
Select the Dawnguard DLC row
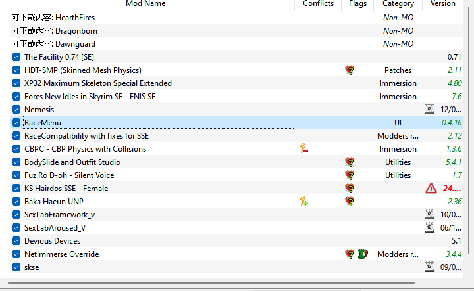[236, 44]
